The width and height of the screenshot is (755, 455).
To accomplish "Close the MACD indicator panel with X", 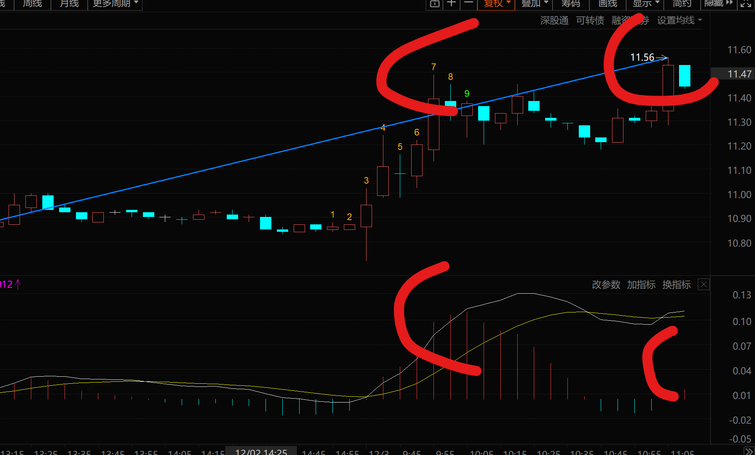I will click(x=704, y=284).
